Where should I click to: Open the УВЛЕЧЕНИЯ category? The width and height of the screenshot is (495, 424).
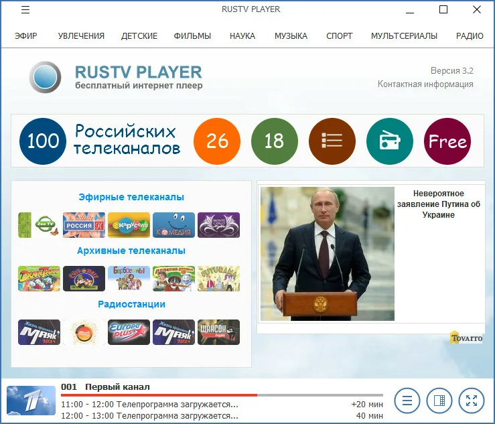[x=81, y=36]
